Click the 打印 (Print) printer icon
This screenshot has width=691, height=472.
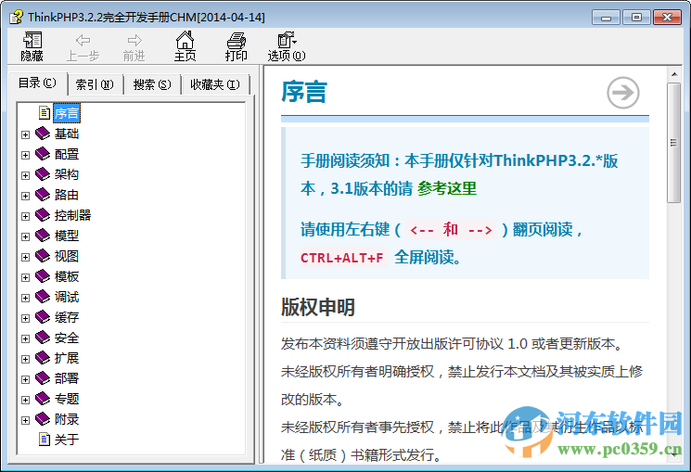237,46
